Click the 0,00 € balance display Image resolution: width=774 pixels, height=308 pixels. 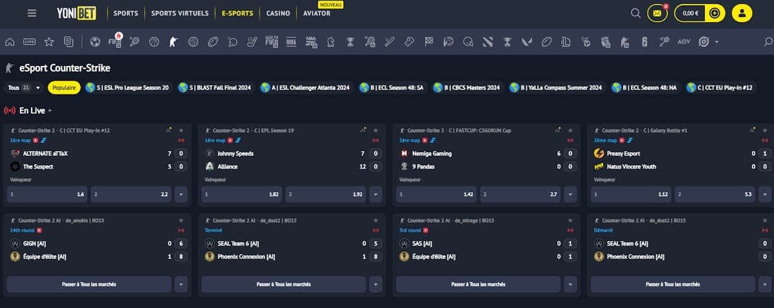click(690, 13)
